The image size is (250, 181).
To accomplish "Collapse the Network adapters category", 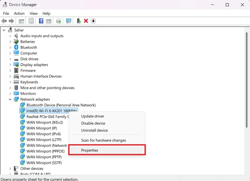I will (x=10, y=99).
